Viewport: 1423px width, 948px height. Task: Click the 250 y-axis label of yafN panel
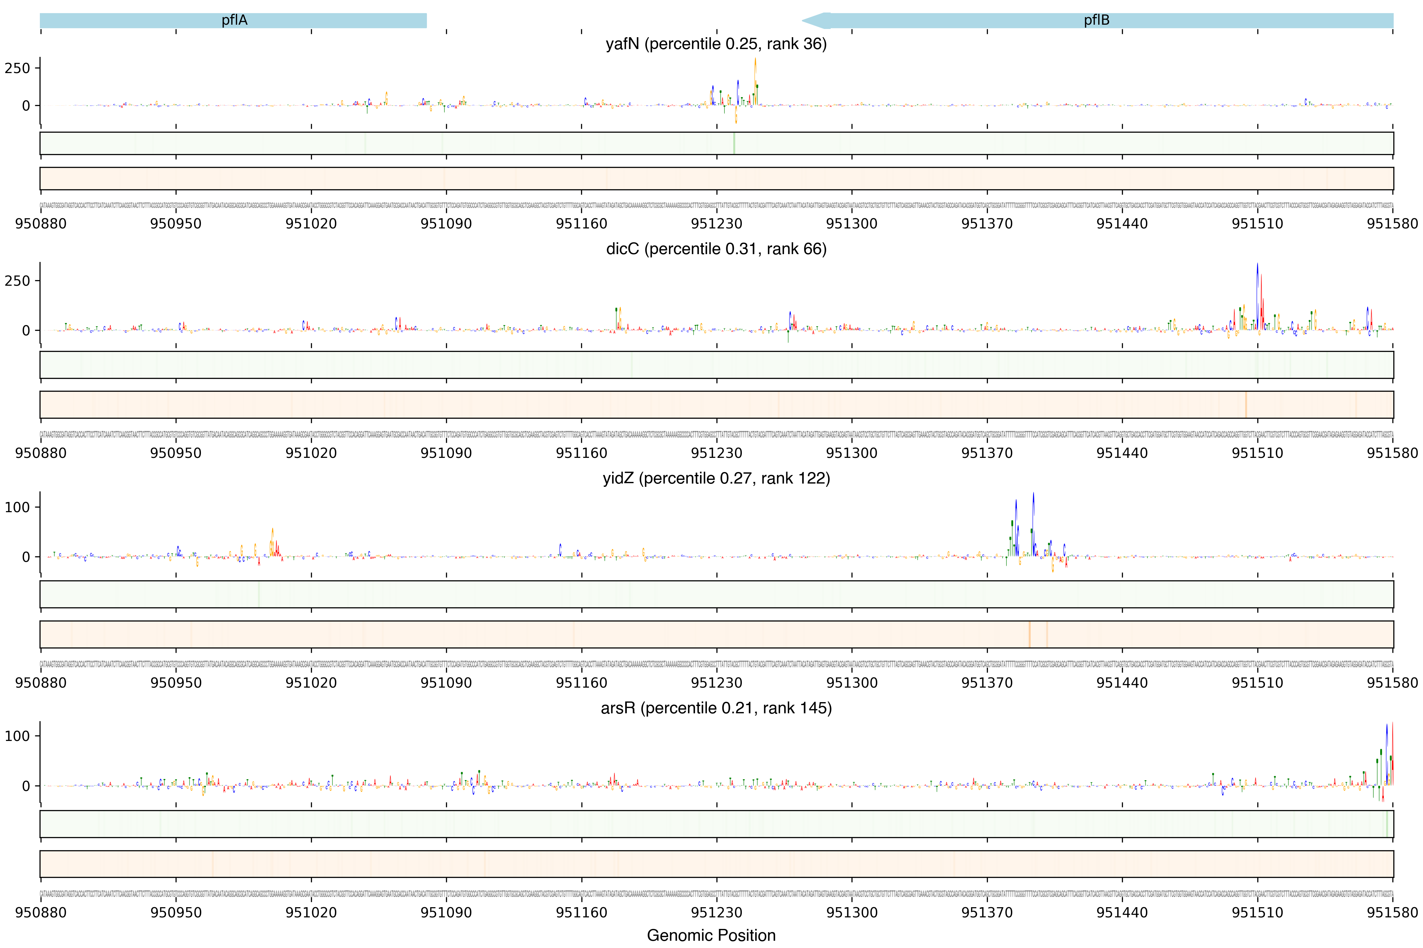point(17,68)
